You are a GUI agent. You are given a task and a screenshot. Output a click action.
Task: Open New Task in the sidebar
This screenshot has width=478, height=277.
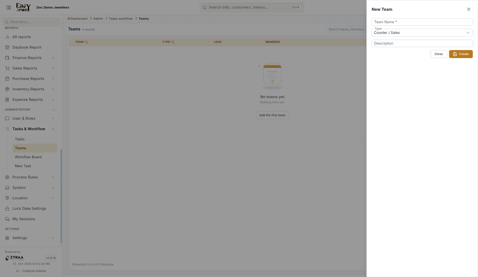23,166
